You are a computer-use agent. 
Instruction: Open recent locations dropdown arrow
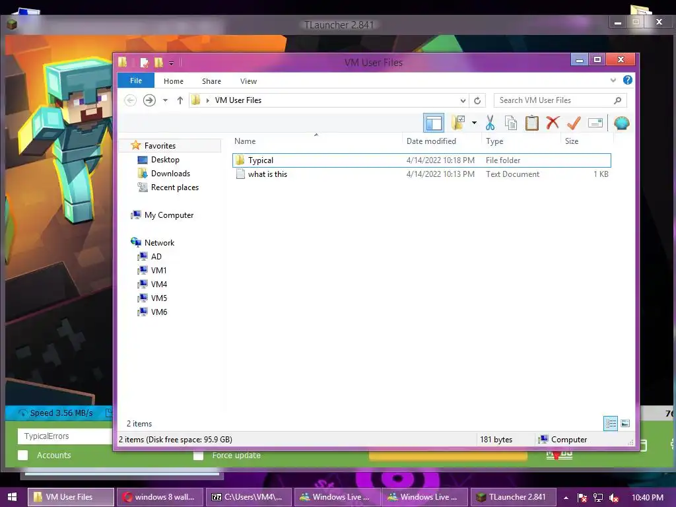coord(165,100)
